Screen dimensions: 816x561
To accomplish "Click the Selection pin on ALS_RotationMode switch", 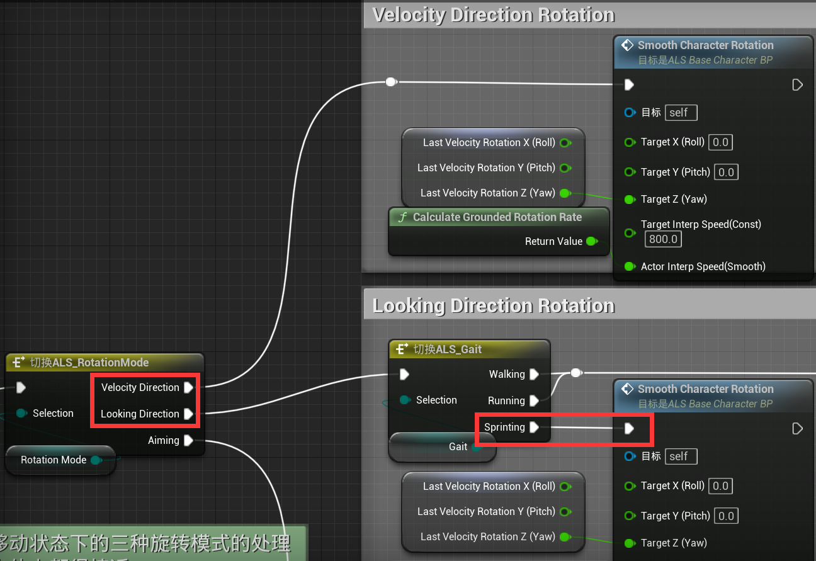I will click(21, 413).
